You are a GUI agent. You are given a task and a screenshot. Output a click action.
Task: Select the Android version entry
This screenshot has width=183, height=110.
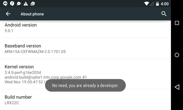(x=85, y=29)
